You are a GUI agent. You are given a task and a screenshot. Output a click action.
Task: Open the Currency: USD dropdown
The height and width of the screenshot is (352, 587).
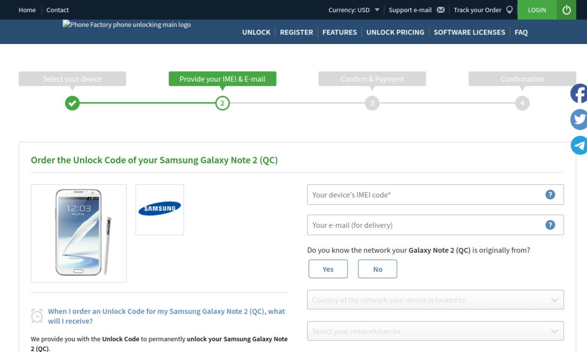point(354,10)
